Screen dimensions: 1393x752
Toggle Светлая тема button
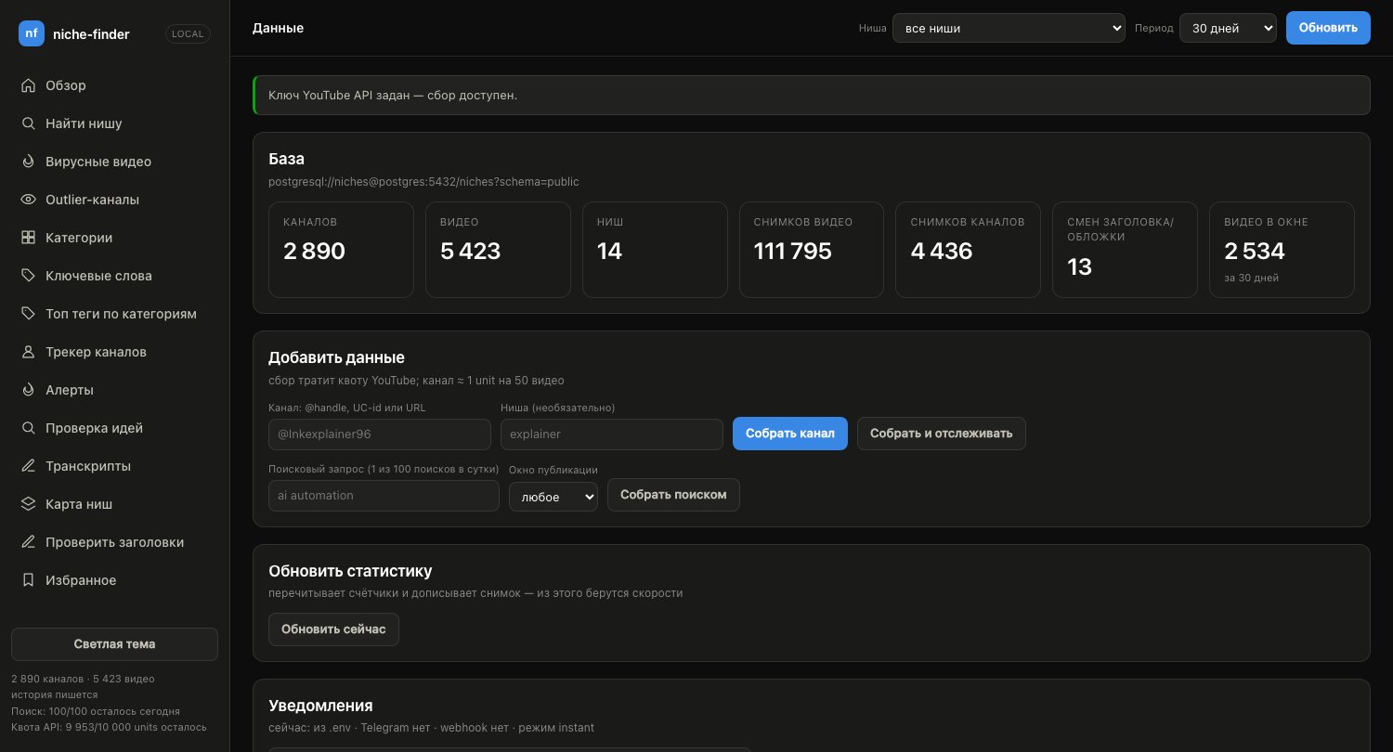(114, 644)
